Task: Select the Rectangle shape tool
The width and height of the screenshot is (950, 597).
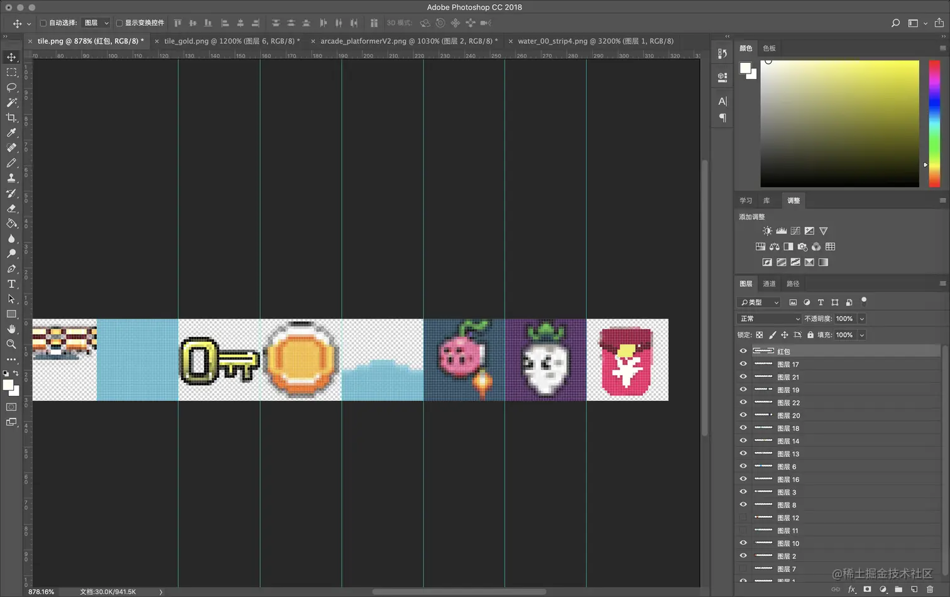Action: point(11,314)
